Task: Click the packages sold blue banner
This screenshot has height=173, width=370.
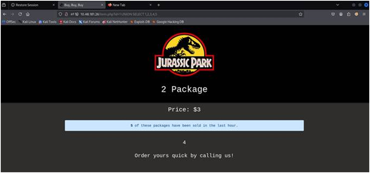Action: click(x=184, y=126)
